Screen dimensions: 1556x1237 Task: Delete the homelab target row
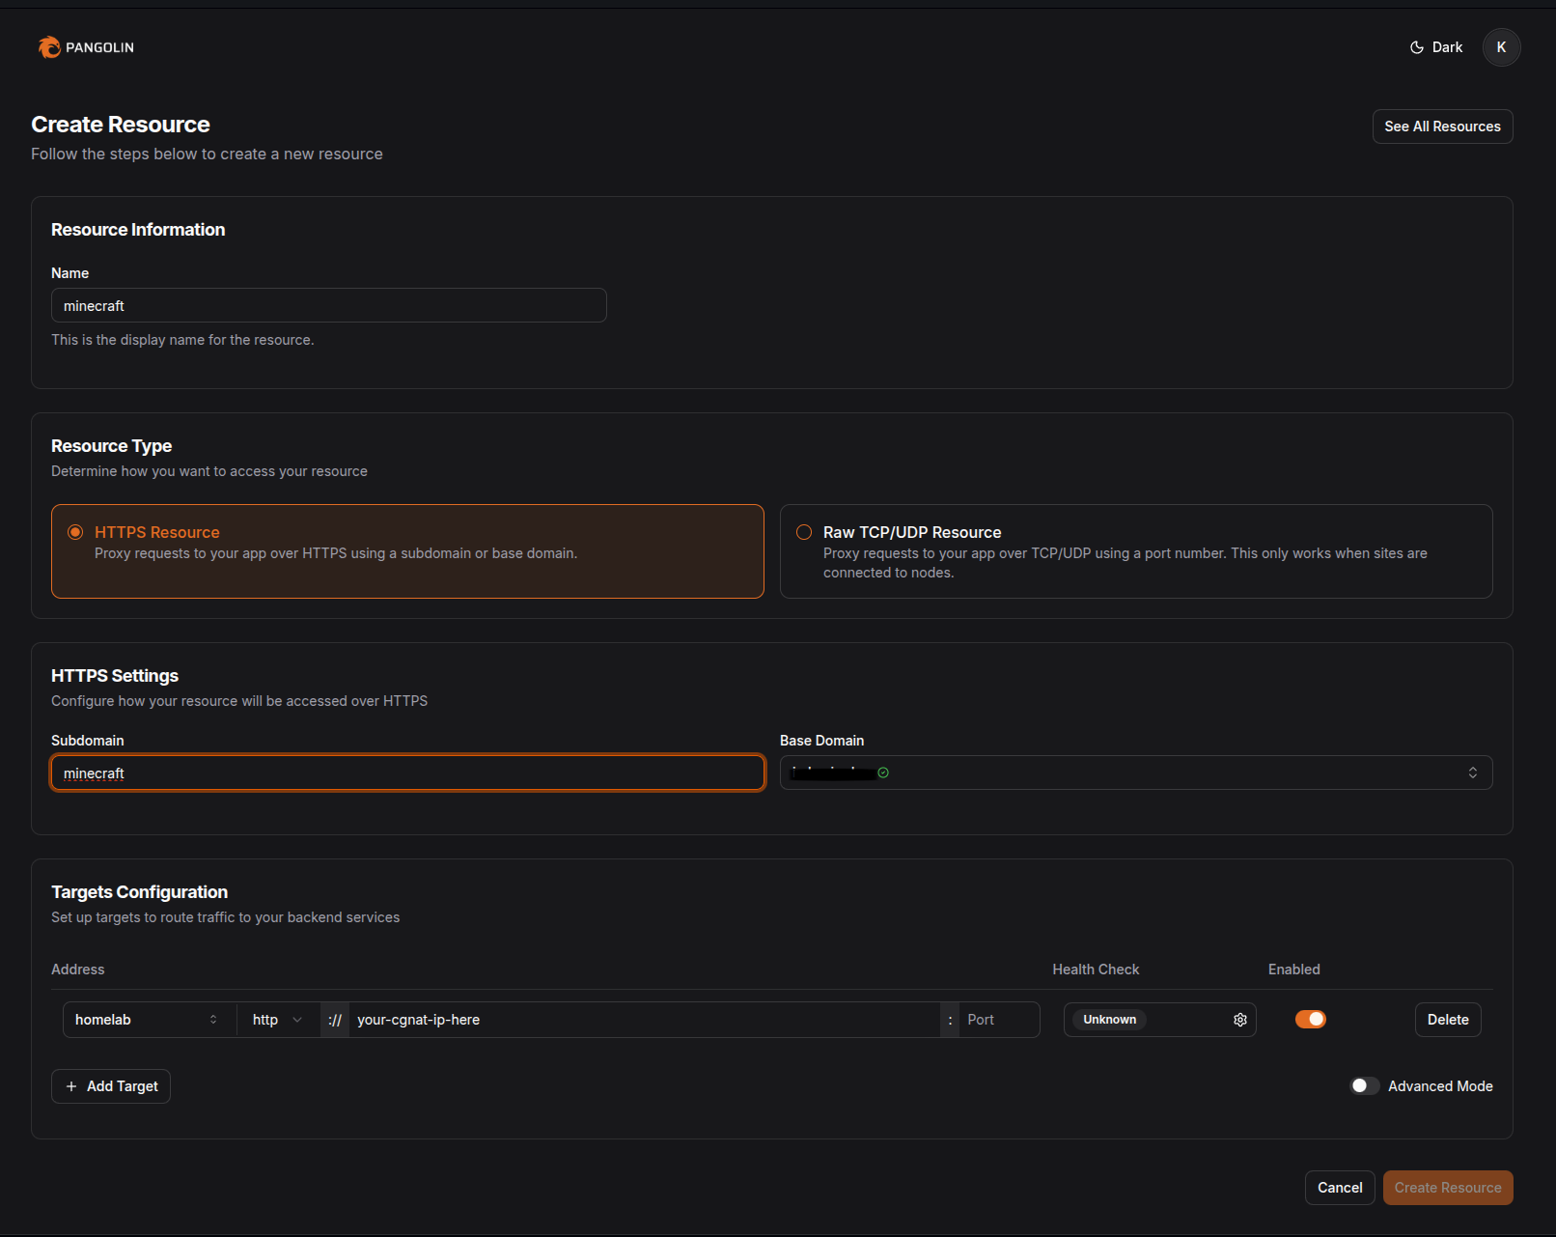(x=1447, y=1020)
